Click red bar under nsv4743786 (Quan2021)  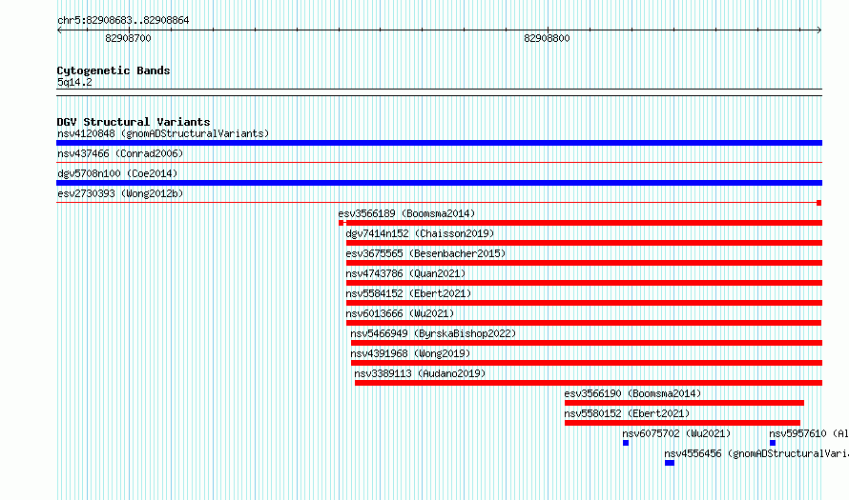(584, 283)
